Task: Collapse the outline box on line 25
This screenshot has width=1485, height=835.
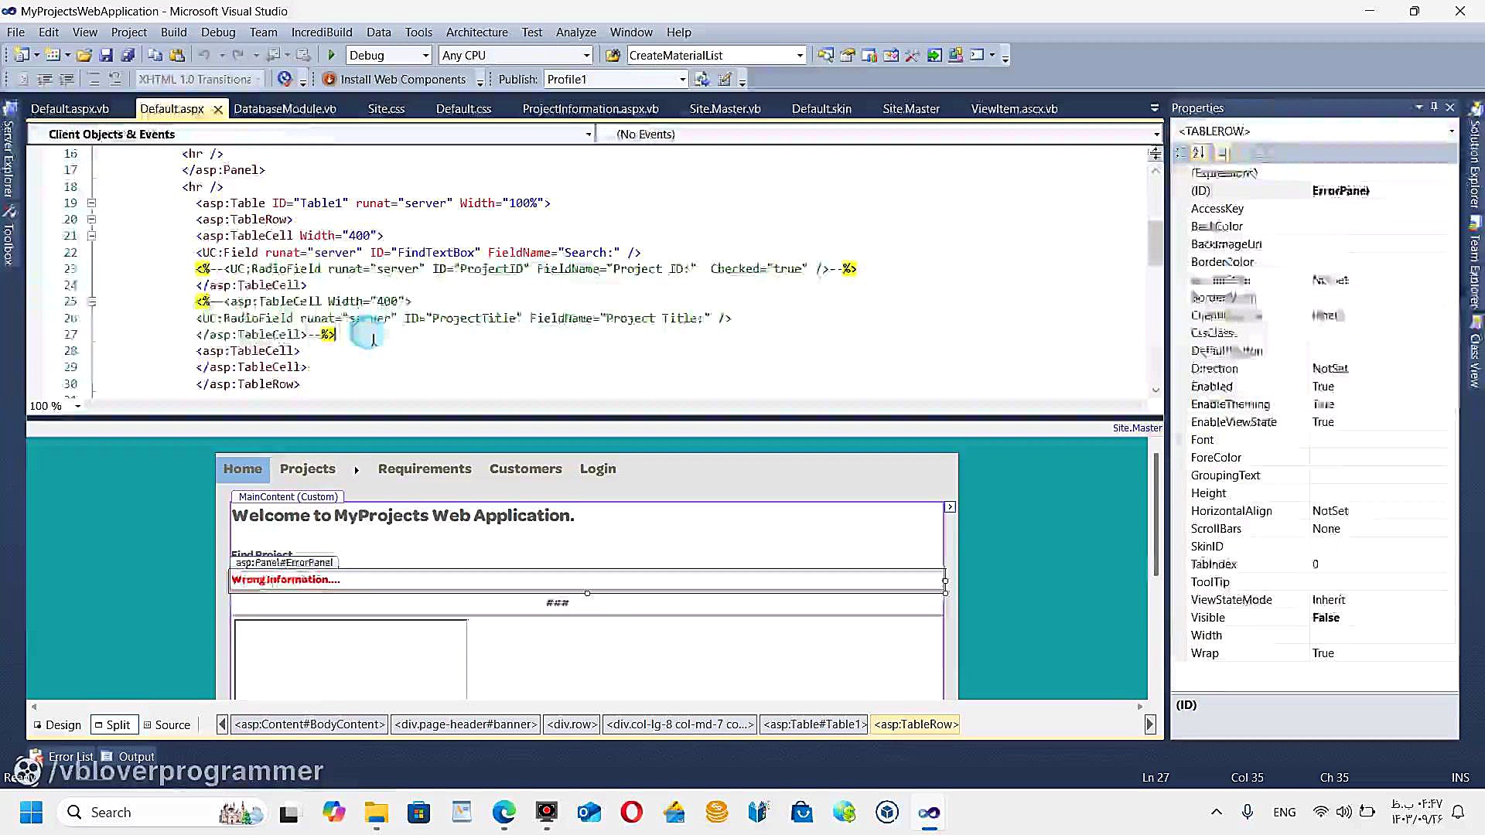Action: pyautogui.click(x=91, y=302)
